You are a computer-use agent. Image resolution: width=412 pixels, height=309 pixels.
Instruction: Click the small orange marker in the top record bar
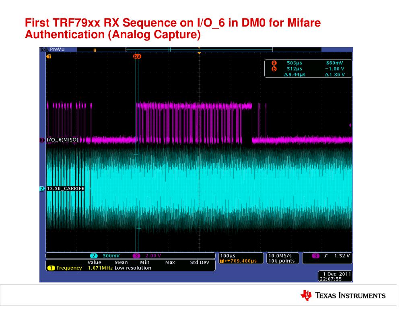(x=95, y=50)
